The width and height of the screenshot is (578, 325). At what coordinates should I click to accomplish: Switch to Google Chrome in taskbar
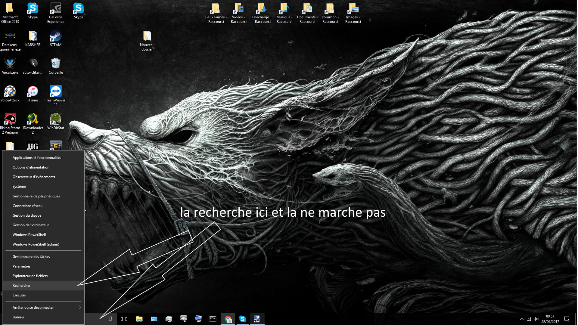pyautogui.click(x=228, y=319)
